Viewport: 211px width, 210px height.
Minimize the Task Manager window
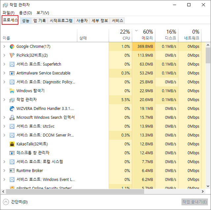click(174, 5)
